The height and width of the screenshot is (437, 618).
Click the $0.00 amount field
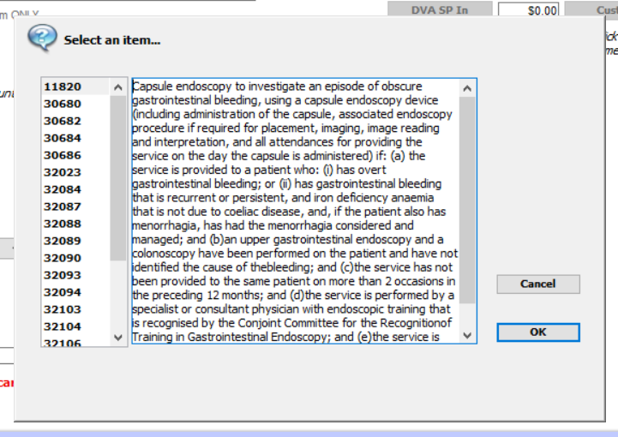[528, 9]
